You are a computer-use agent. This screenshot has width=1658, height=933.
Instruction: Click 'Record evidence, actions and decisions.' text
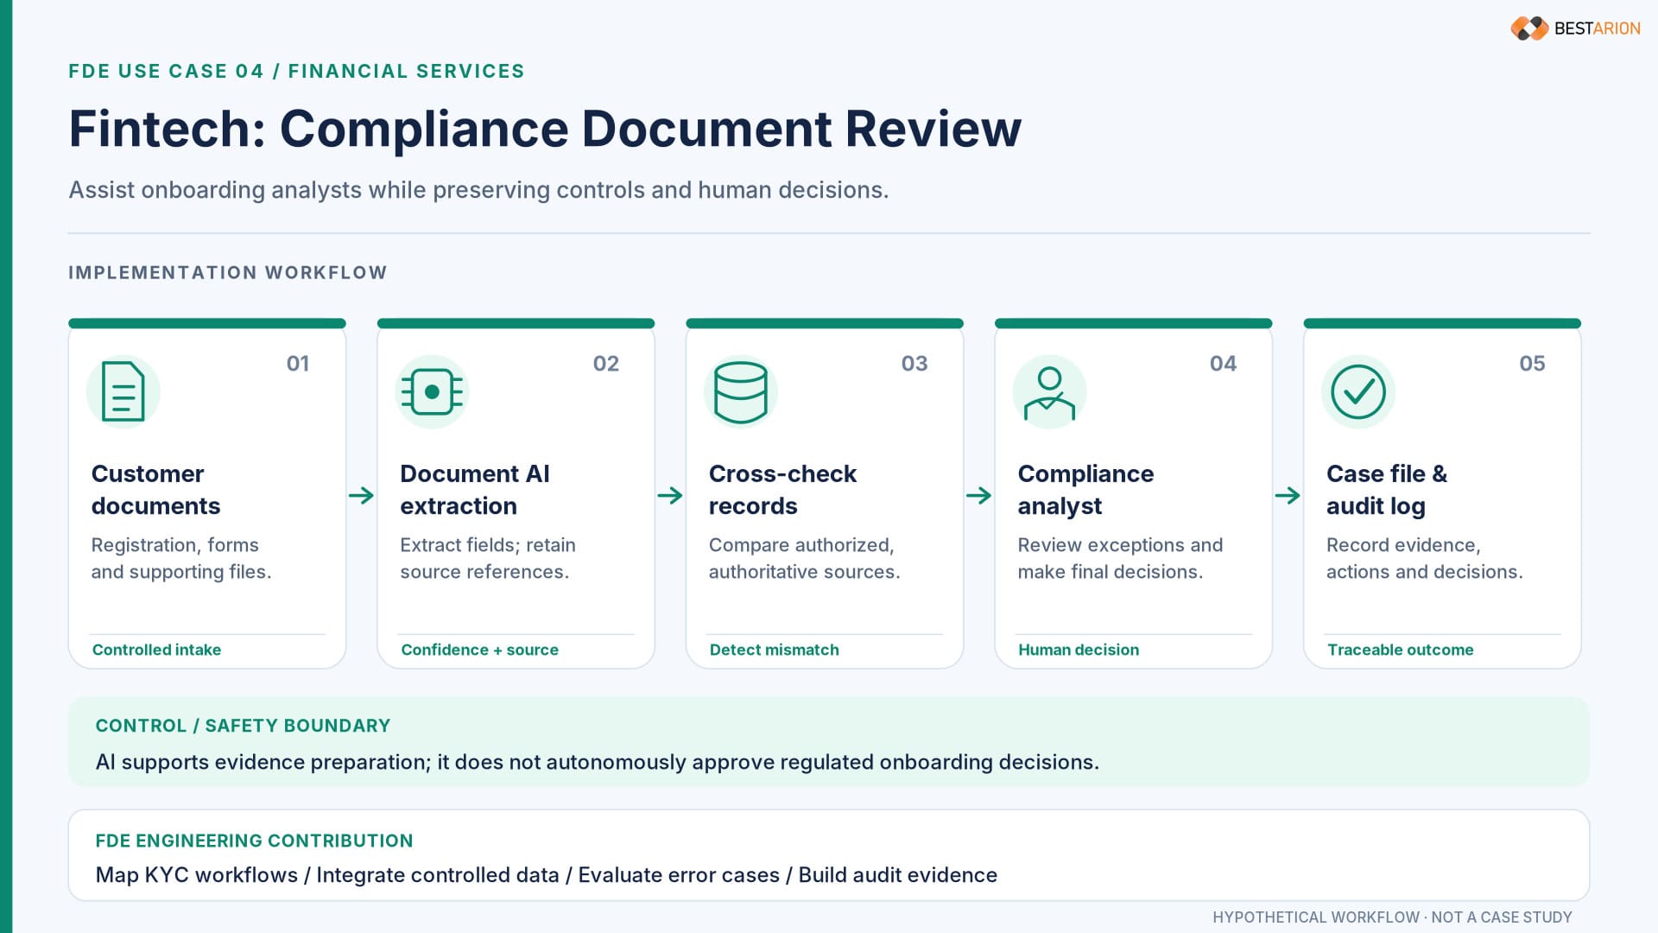(x=1425, y=558)
